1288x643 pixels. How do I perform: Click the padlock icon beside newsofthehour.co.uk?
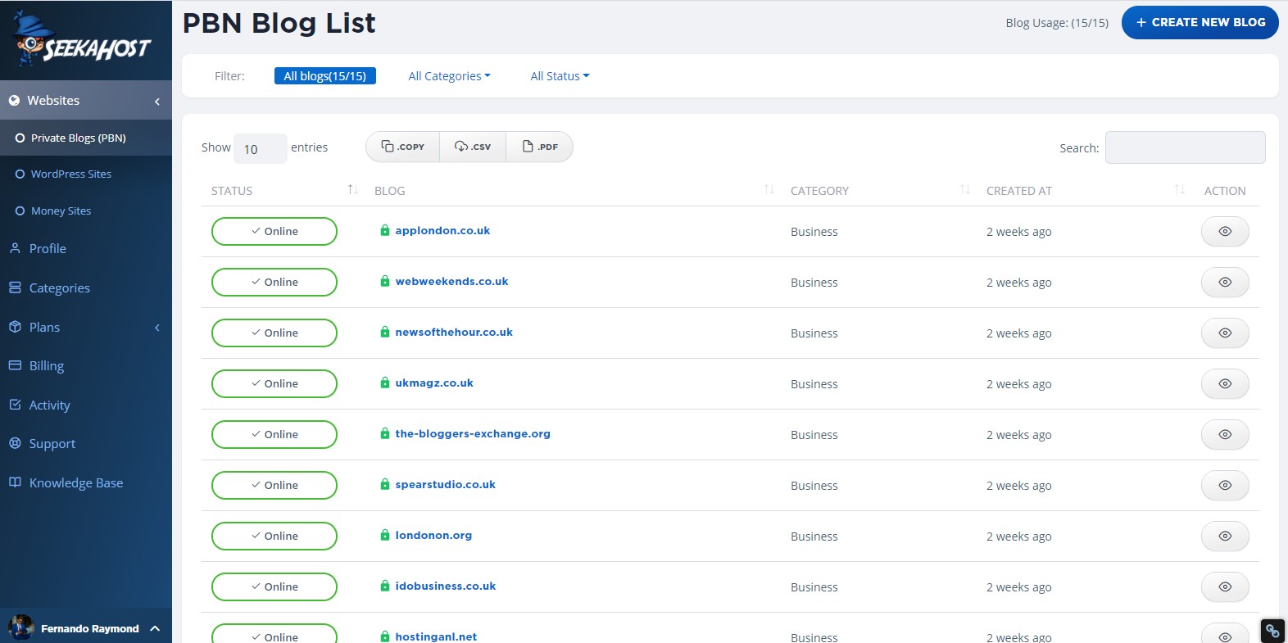tap(385, 332)
